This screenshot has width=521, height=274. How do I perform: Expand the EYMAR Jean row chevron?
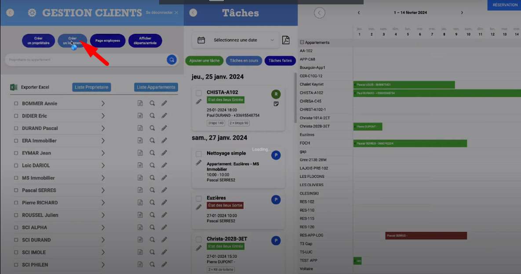coord(103,153)
